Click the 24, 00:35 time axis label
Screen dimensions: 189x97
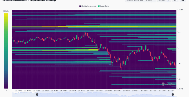coord(63,91)
